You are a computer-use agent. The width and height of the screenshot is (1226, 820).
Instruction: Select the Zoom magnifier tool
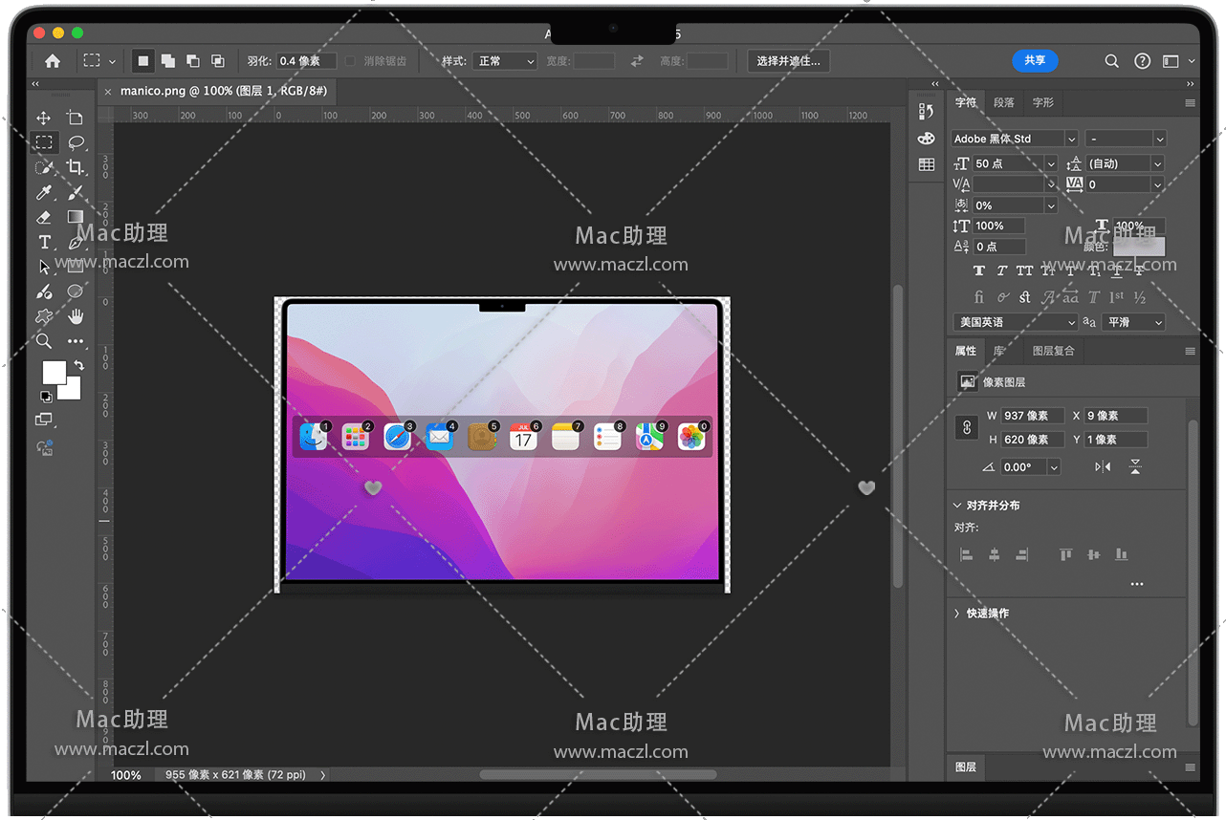tap(44, 341)
